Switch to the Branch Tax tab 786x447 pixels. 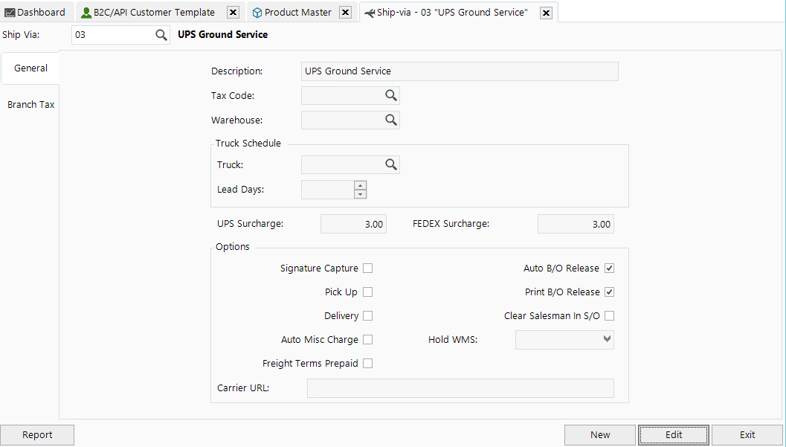point(30,104)
